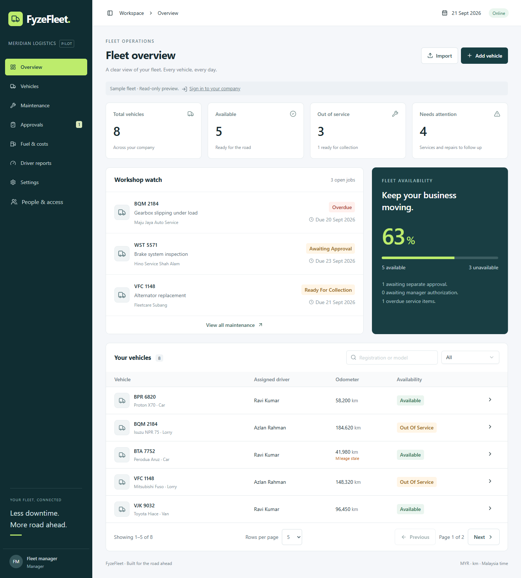The width and height of the screenshot is (521, 578).
Task: Click the wrench icon on Out of service card
Action: 395,114
